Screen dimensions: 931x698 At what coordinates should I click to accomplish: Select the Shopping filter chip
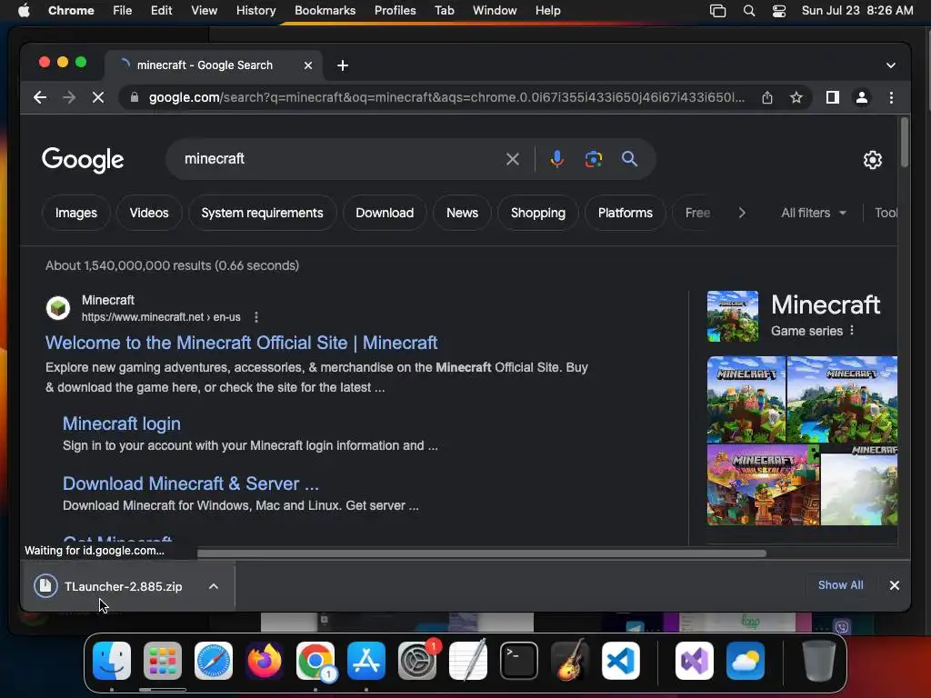(538, 213)
